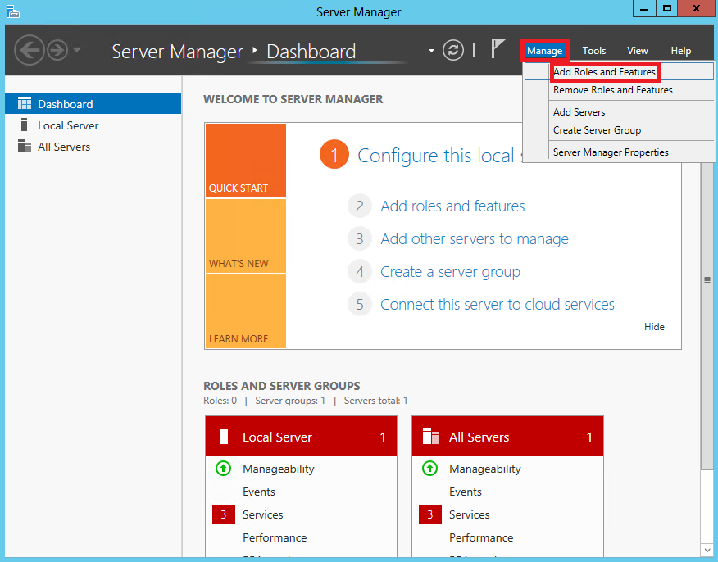This screenshot has height=562, width=718.
Task: Open the All Servers tile header
Action: point(507,437)
